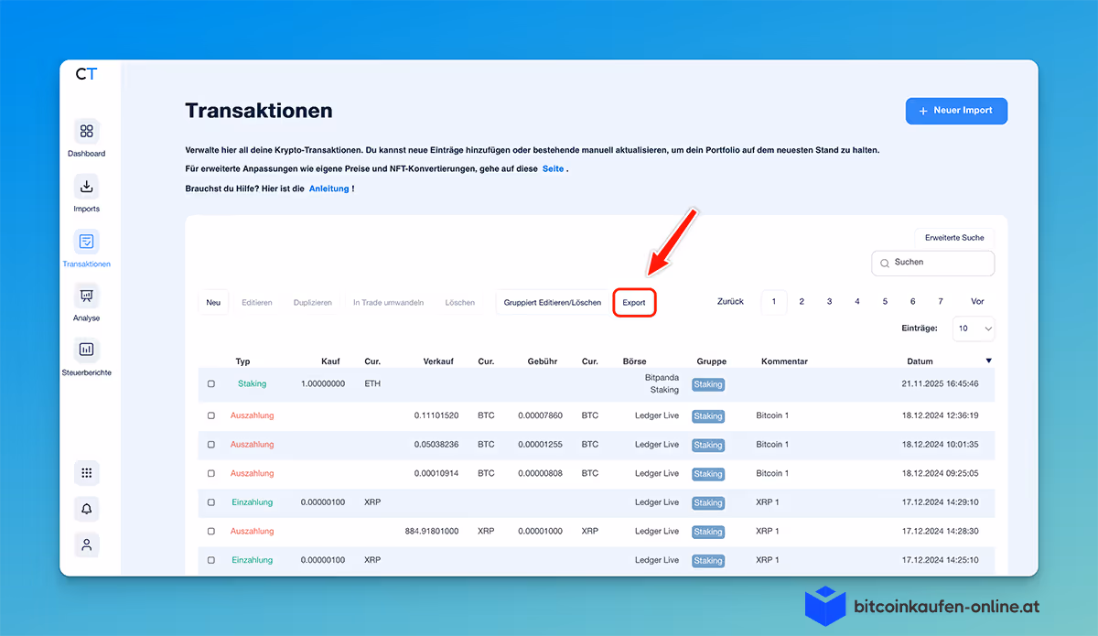The image size is (1098, 636).
Task: Click the Erweiterte Suche tab
Action: [x=953, y=237]
